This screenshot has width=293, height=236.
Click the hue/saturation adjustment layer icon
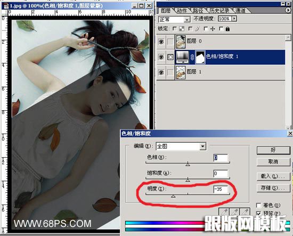pos(183,57)
